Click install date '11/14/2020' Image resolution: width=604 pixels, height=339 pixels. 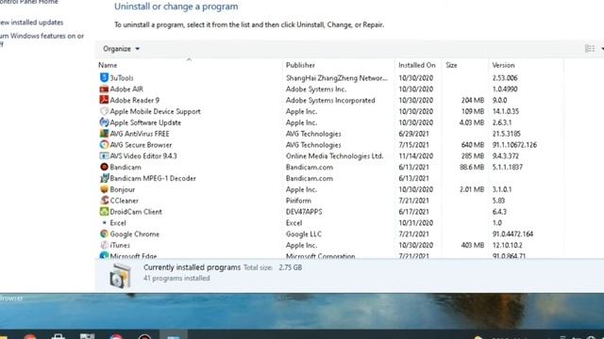415,156
